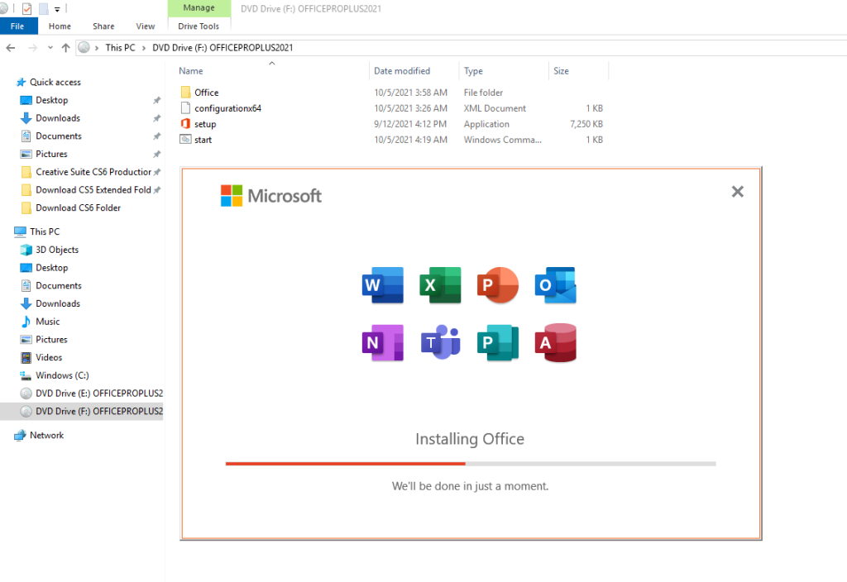Click the Outlook app icon
This screenshot has height=582, width=847.
click(555, 285)
